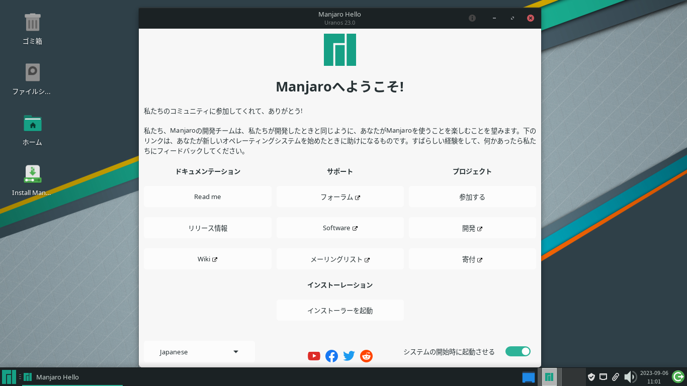
Task: Switch to first workspace in pager
Action: 549,377
